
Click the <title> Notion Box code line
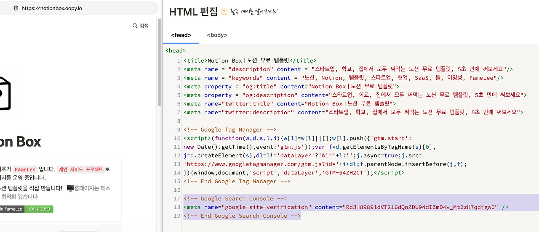point(250,61)
